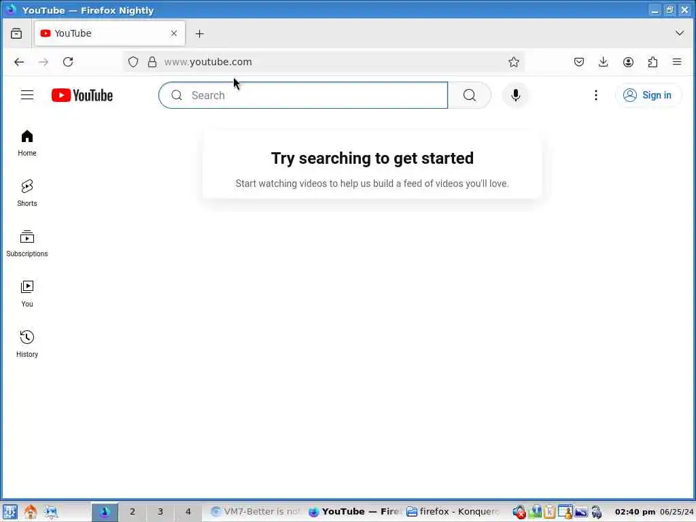Click the home folder taskbar icon
Viewport: 696px width, 522px height.
31,512
